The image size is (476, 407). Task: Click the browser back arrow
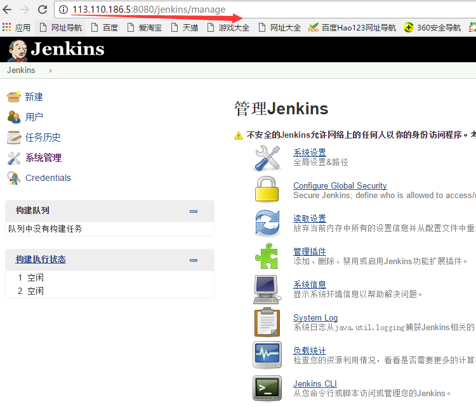tap(7, 10)
